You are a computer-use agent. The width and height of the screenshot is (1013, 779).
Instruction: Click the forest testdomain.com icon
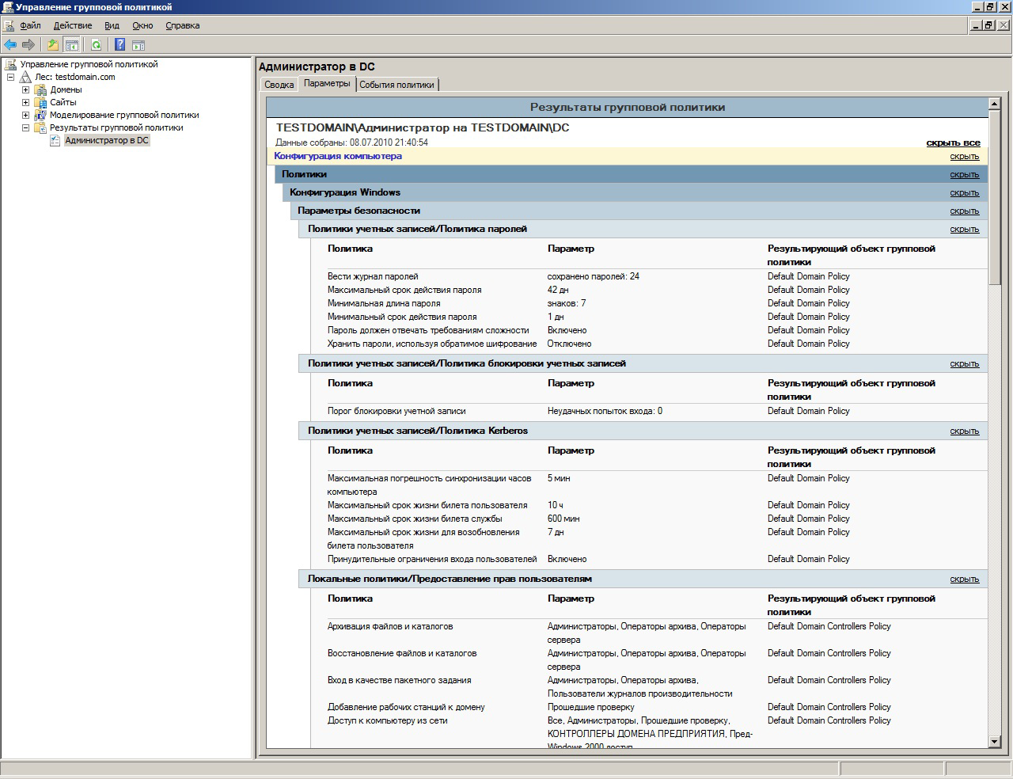(25, 77)
